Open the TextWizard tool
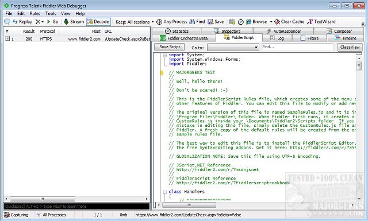This screenshot has height=221, width=368. point(321,22)
